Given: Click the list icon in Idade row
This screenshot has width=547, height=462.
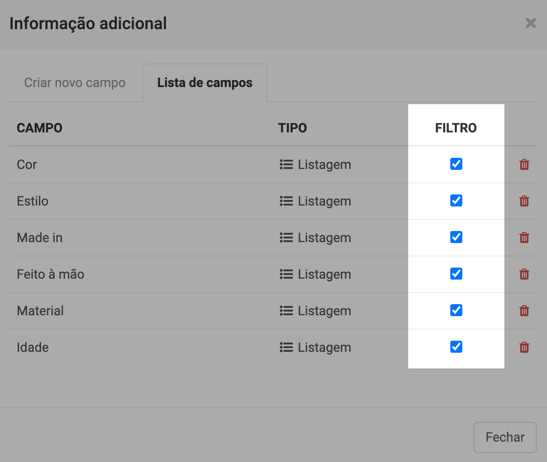Looking at the screenshot, I should [x=286, y=347].
